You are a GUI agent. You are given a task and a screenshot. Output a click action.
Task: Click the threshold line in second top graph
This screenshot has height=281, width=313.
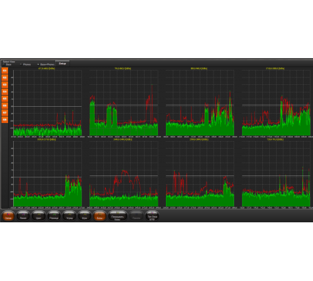point(124,105)
